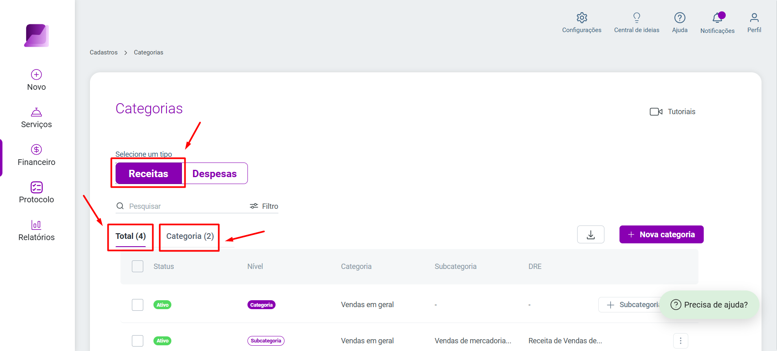Select Financeiro in the sidebar

(x=36, y=156)
